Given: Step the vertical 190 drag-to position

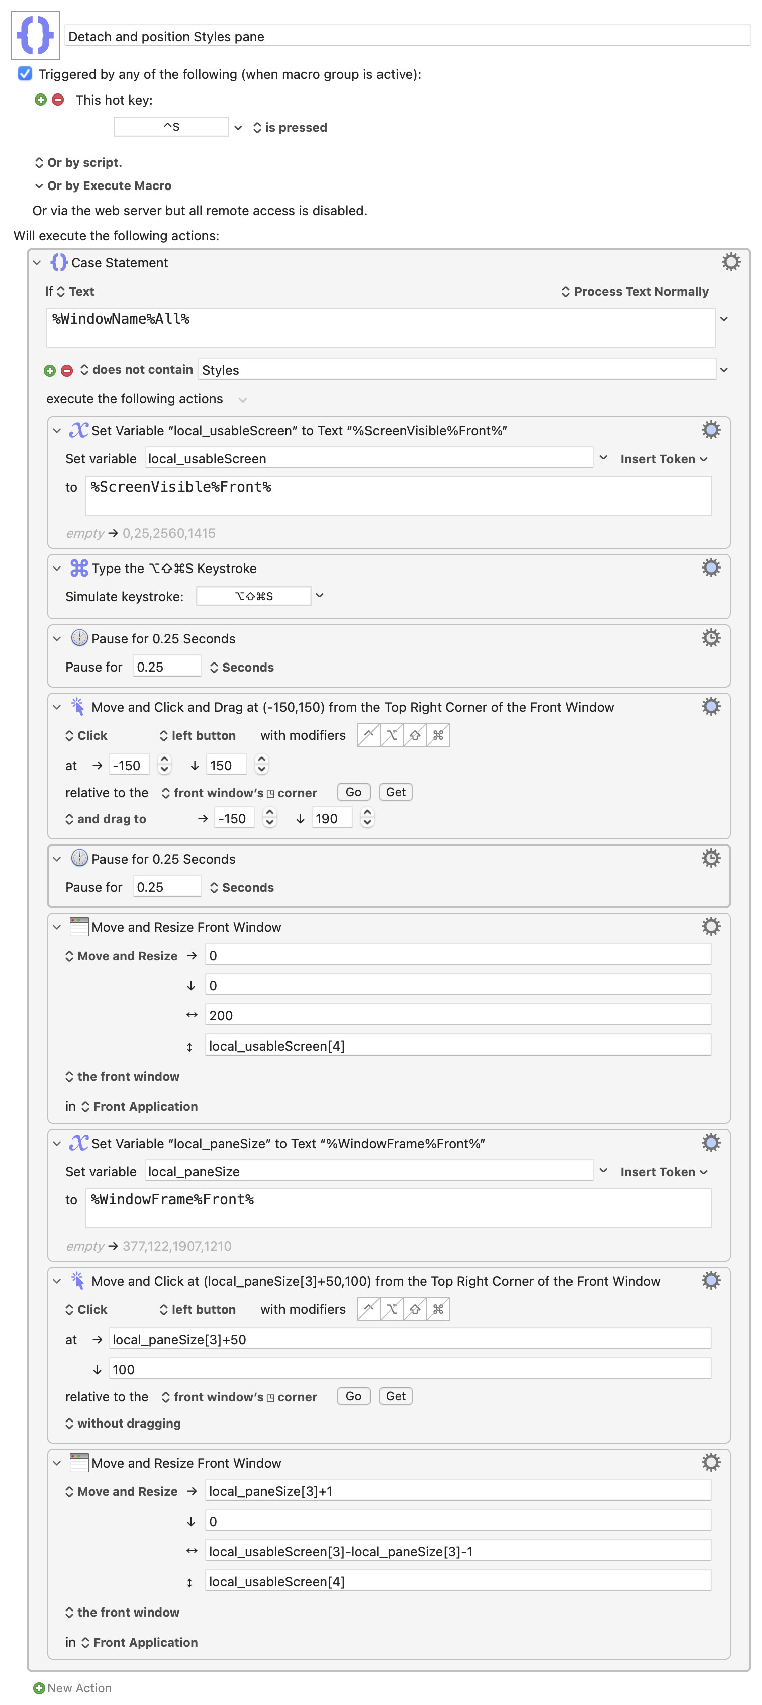Looking at the screenshot, I should tap(367, 818).
